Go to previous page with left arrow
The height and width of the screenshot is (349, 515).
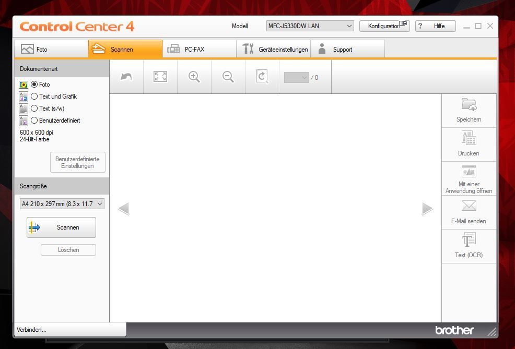click(x=123, y=209)
